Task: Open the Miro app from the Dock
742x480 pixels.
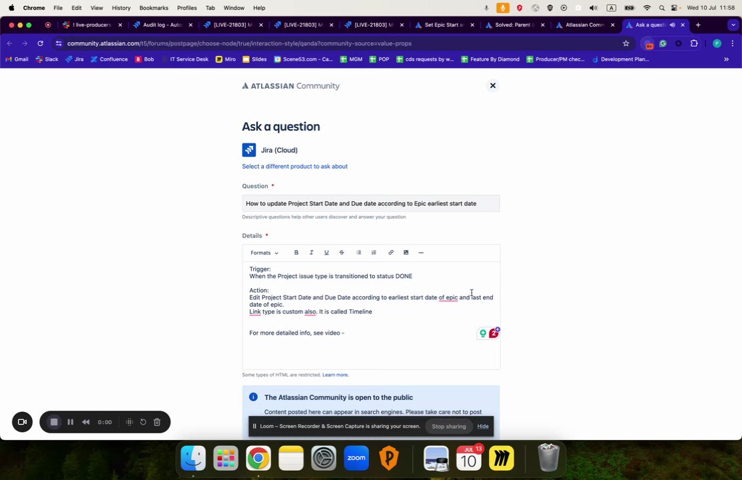Action: [502, 458]
